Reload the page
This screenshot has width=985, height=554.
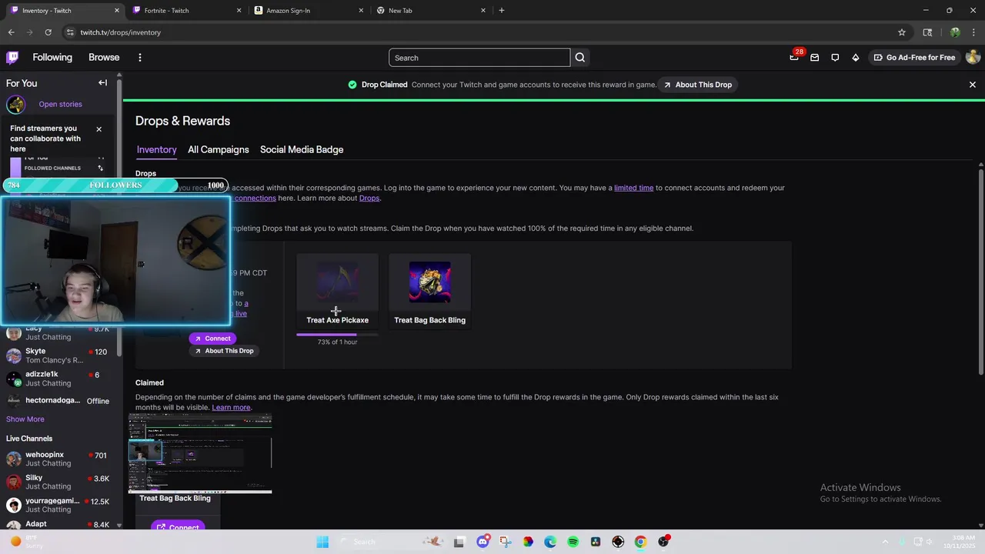tap(48, 32)
